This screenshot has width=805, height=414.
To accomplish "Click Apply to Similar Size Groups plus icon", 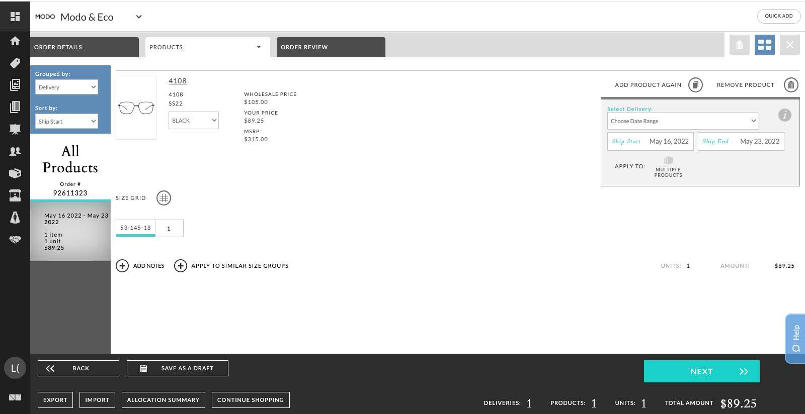I will pyautogui.click(x=181, y=266).
